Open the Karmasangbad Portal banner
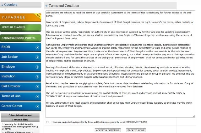201x133 pixels. coord(20,38)
